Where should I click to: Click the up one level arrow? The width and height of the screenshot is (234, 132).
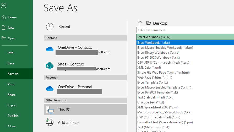pyautogui.click(x=140, y=23)
